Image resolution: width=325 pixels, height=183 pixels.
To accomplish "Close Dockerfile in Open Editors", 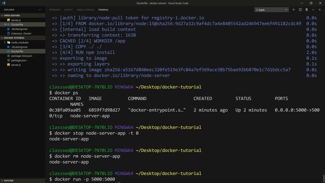I will pyautogui.click(x=5, y=24).
